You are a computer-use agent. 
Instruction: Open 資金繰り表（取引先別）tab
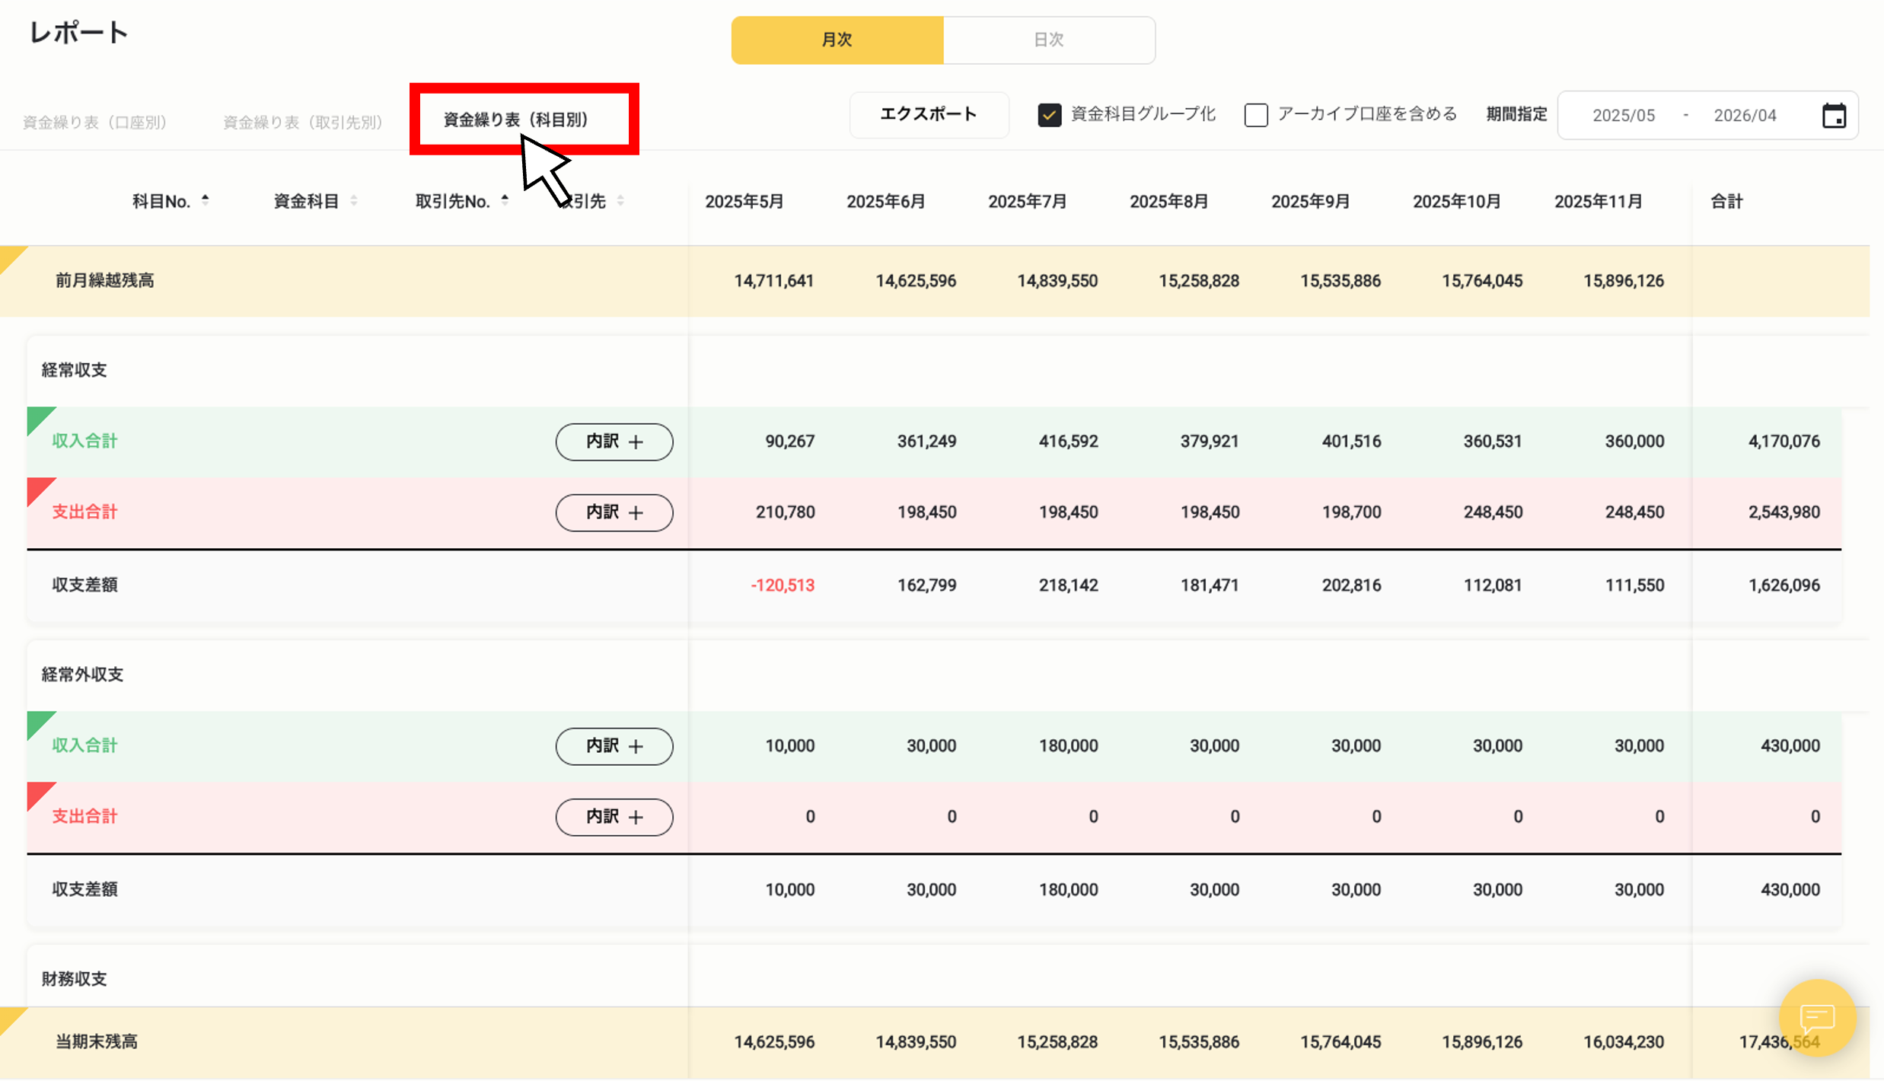[x=302, y=123]
